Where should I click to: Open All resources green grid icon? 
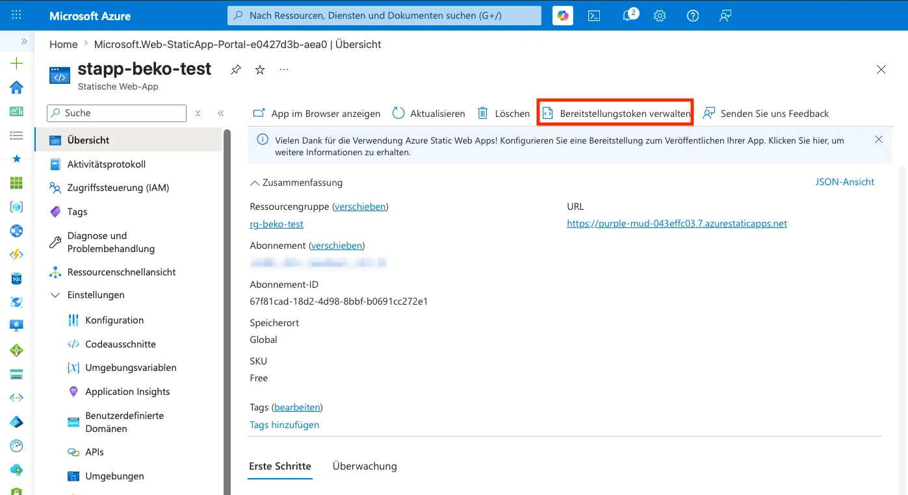click(x=17, y=183)
